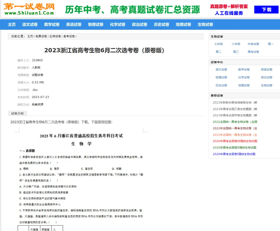
Task: Click the 生物试卷 sidebar panel heading
Action: (217, 37)
